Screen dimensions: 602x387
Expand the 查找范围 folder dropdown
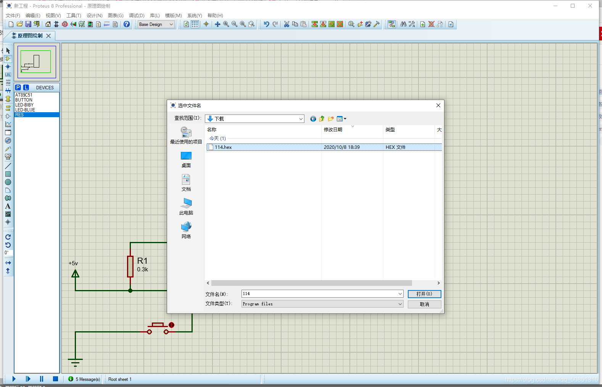click(x=301, y=119)
